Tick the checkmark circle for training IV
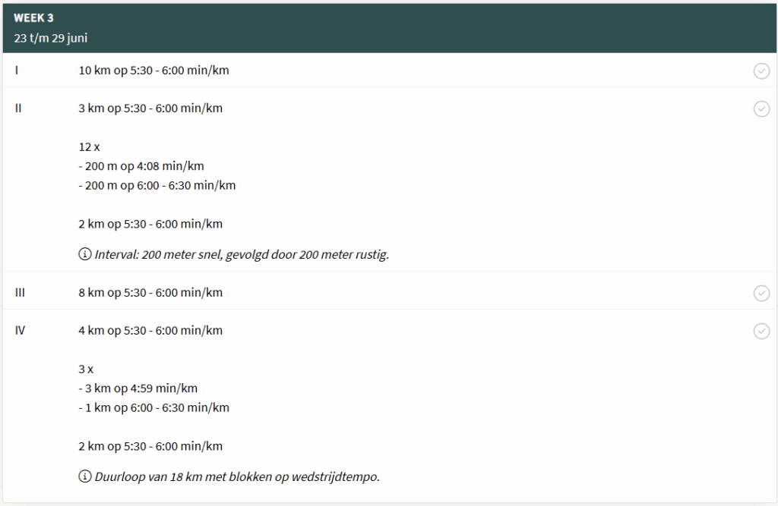This screenshot has width=778, height=506. click(x=761, y=332)
